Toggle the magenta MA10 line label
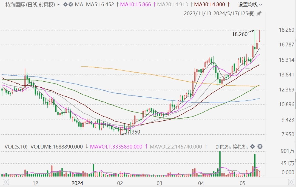This screenshot has width=296, height=187. click(136, 5)
